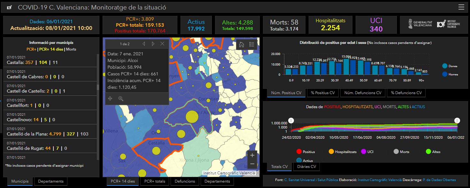This screenshot has width=470, height=188.
Task: Click the municipality list scrollbar
Action: tap(98, 87)
